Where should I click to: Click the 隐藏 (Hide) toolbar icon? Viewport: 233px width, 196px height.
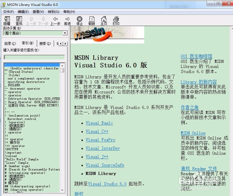tap(7, 21)
